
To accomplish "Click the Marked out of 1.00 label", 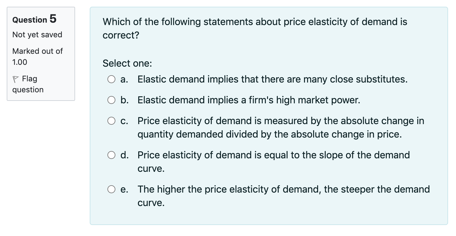I will (x=37, y=57).
